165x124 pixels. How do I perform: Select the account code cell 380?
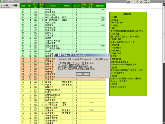(35, 79)
